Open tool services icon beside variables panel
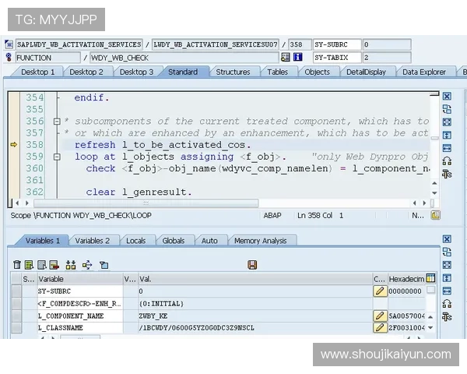The image size is (467, 374). click(447, 317)
